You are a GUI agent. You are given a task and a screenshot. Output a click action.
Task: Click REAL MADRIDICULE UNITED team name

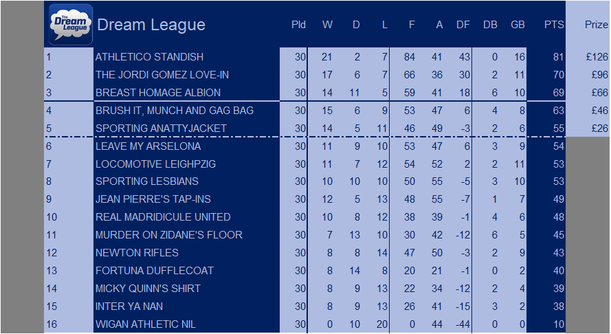coord(163,217)
